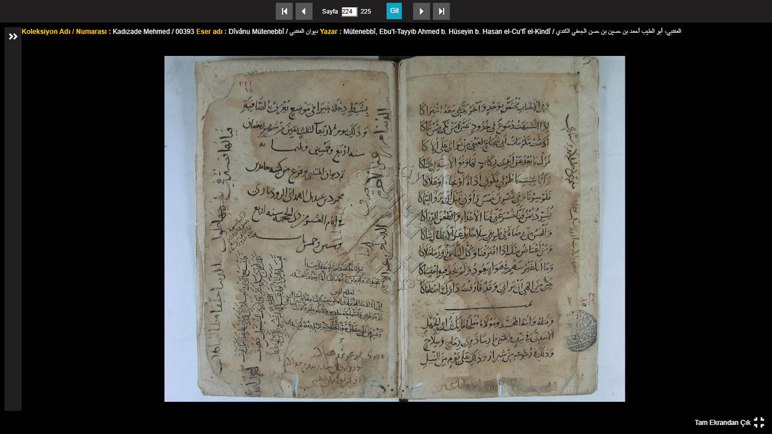This screenshot has width=772, height=434.
Task: Open sidebar via double-chevron icon
Action: [12, 37]
